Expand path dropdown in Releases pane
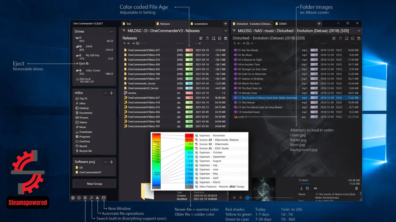Image resolution: width=396 pixels, height=222 pixels. coord(226,31)
